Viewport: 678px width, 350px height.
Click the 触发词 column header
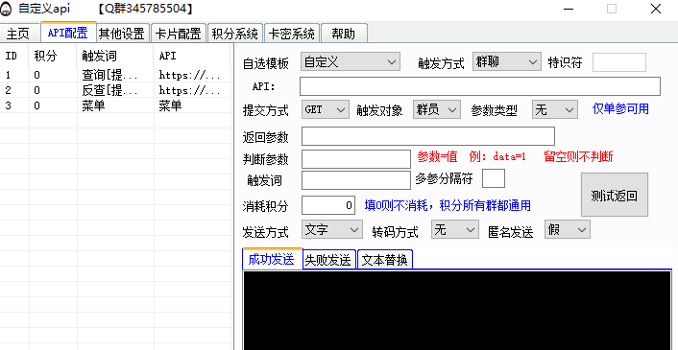115,56
